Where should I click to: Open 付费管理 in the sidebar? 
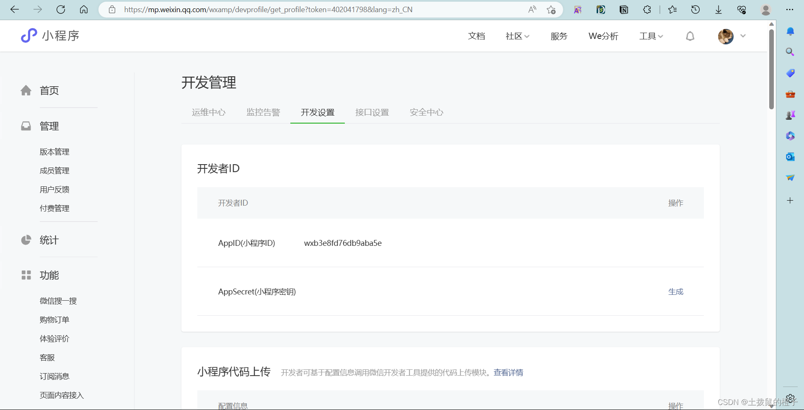click(x=54, y=208)
